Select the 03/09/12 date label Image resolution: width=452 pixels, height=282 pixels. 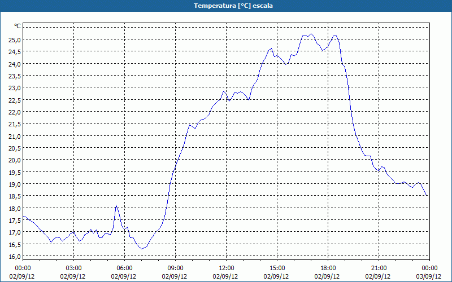(x=429, y=276)
